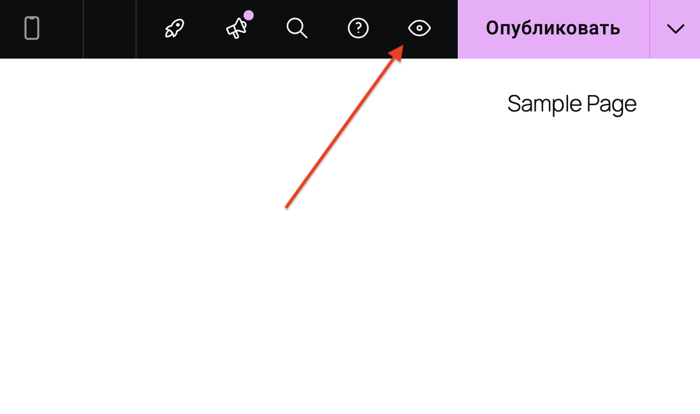Show what's new via megaphone icon
The height and width of the screenshot is (414, 700).
coord(237,29)
